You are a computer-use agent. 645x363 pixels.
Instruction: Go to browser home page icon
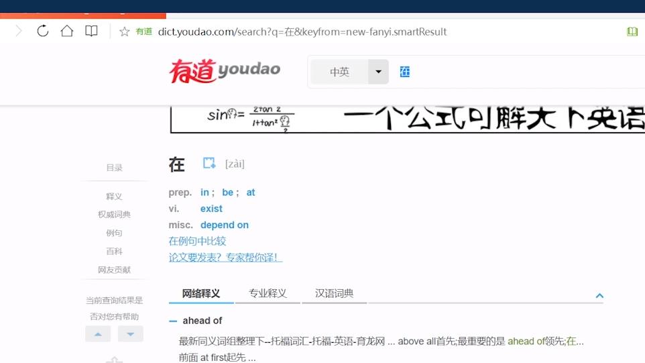point(67,32)
